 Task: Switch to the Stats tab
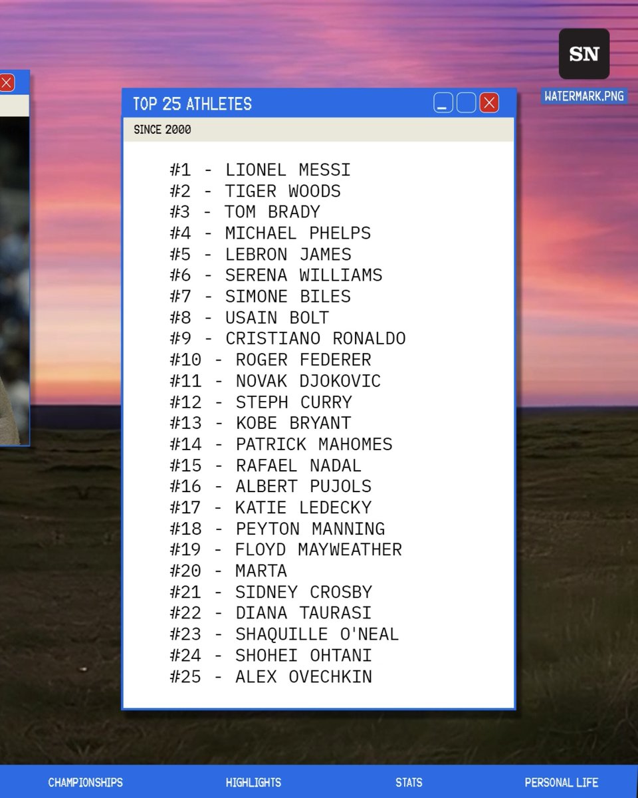(409, 782)
